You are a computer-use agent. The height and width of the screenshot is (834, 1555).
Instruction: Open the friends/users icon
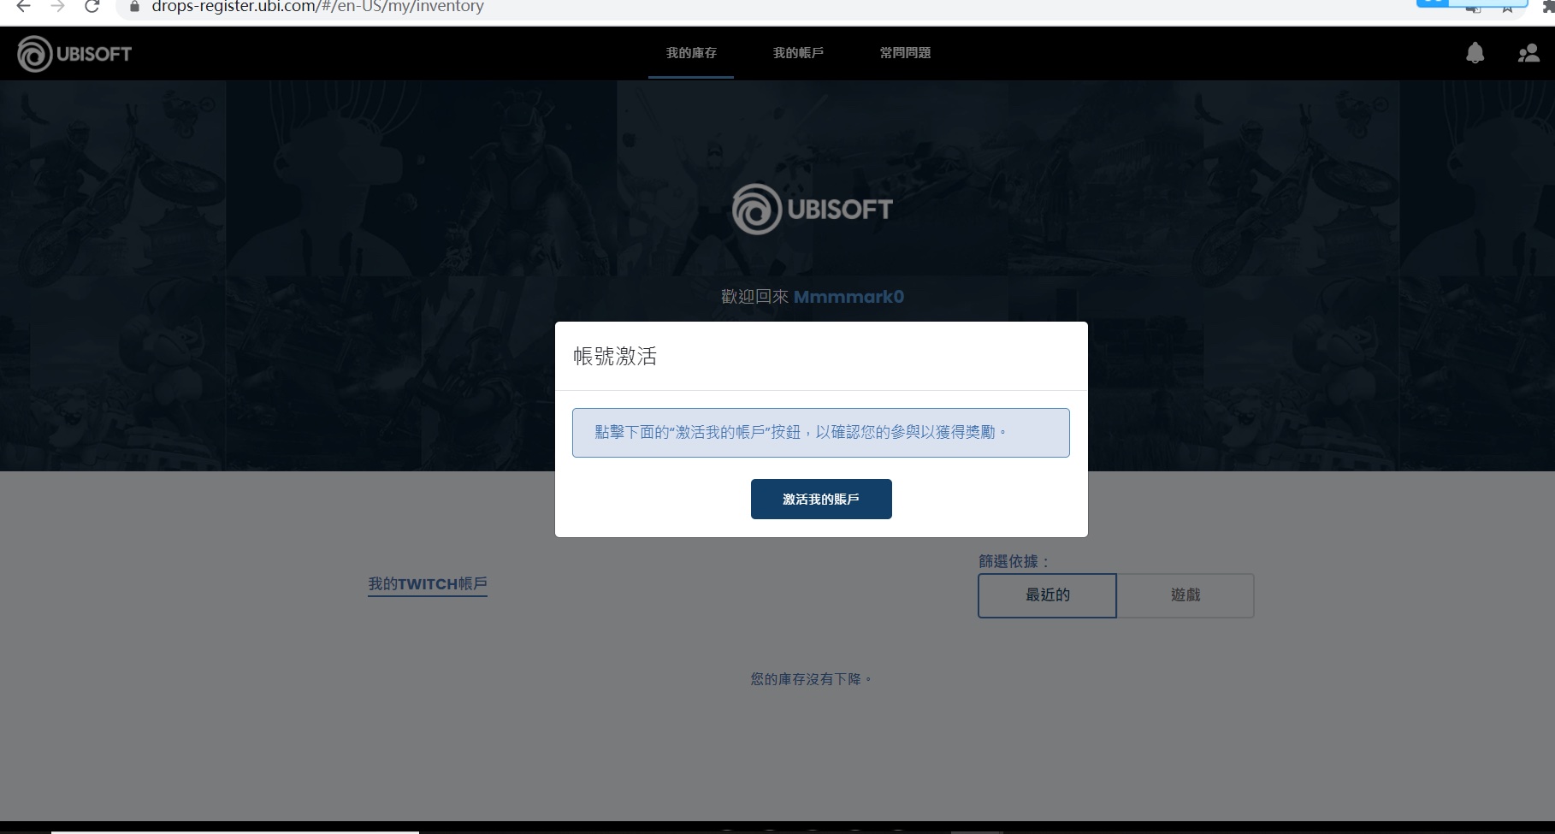pos(1528,54)
